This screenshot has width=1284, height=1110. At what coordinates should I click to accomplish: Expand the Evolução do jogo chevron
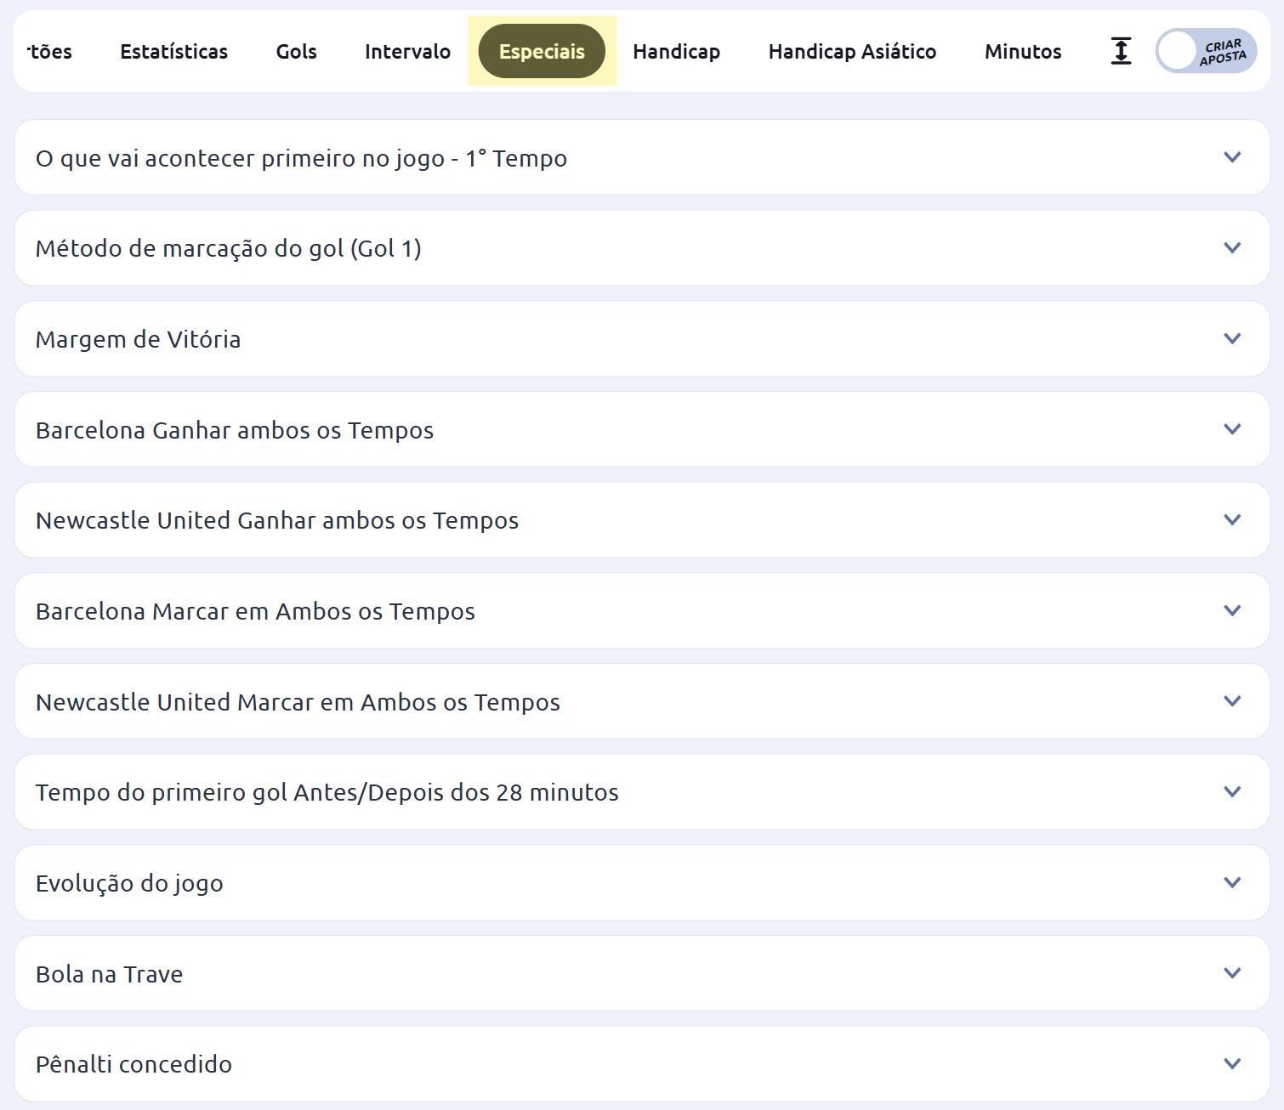point(1232,882)
